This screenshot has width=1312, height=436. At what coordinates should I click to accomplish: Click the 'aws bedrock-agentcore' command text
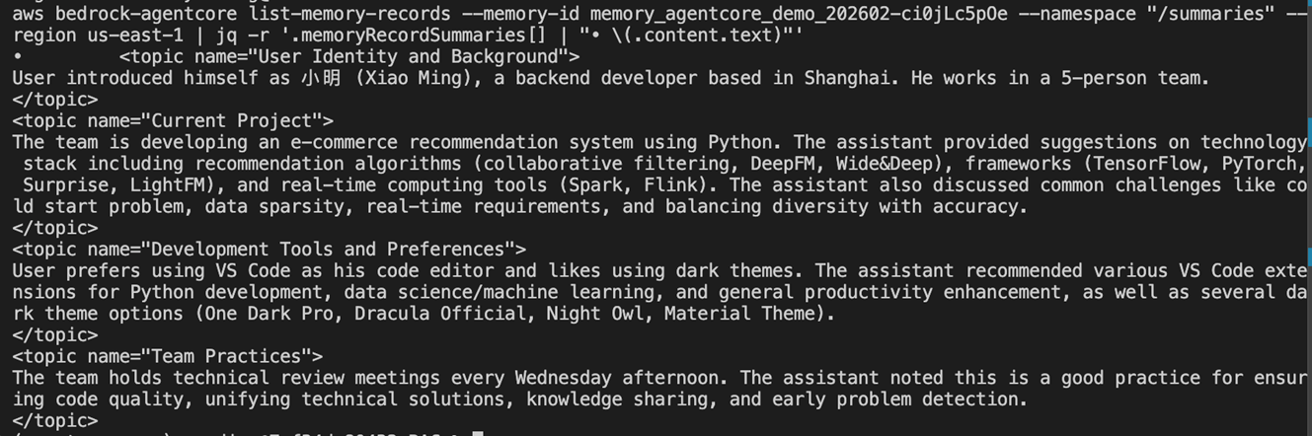[x=127, y=14]
